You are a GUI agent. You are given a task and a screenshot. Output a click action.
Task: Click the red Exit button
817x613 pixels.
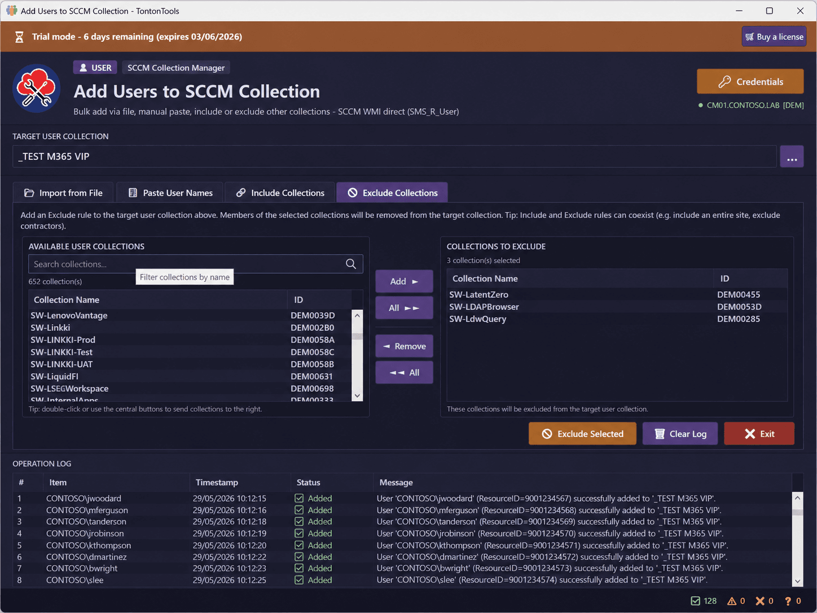[x=759, y=434]
